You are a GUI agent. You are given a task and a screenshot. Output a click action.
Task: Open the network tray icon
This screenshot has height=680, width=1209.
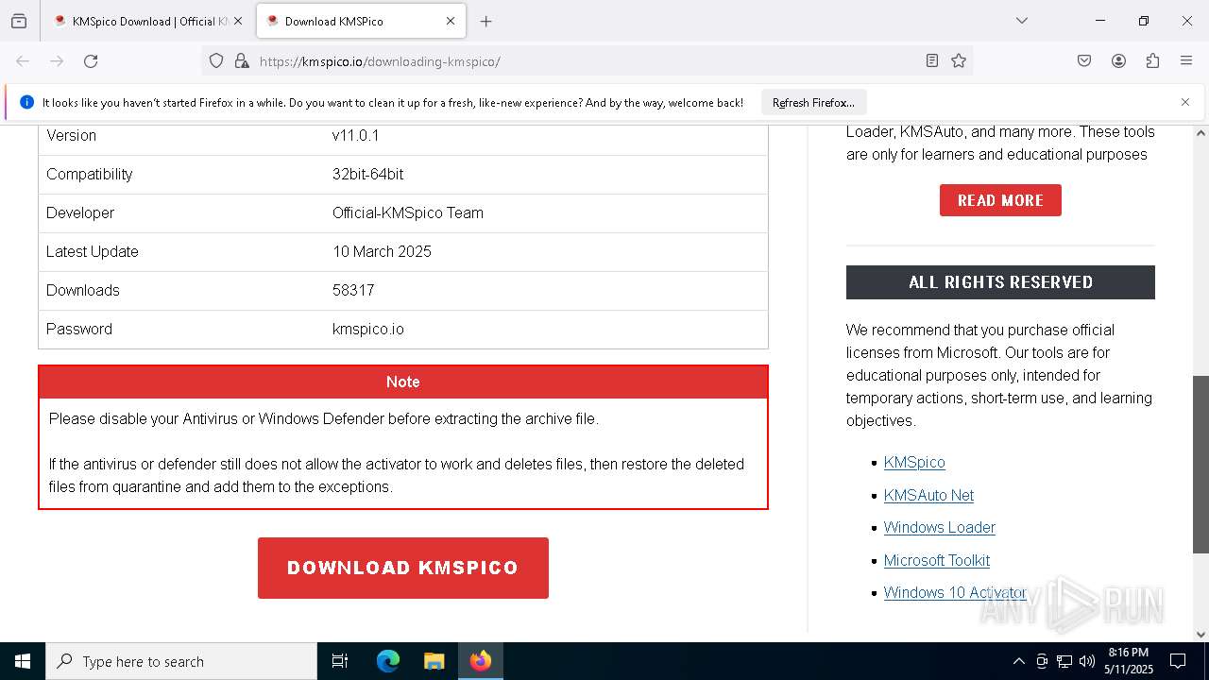coord(1064,661)
